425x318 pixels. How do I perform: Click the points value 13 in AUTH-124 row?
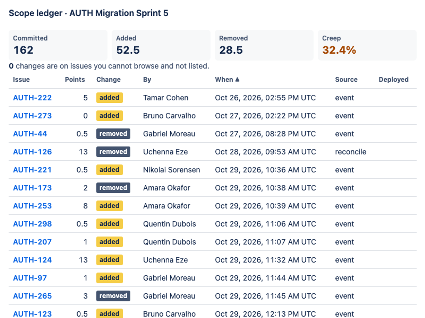coord(83,260)
